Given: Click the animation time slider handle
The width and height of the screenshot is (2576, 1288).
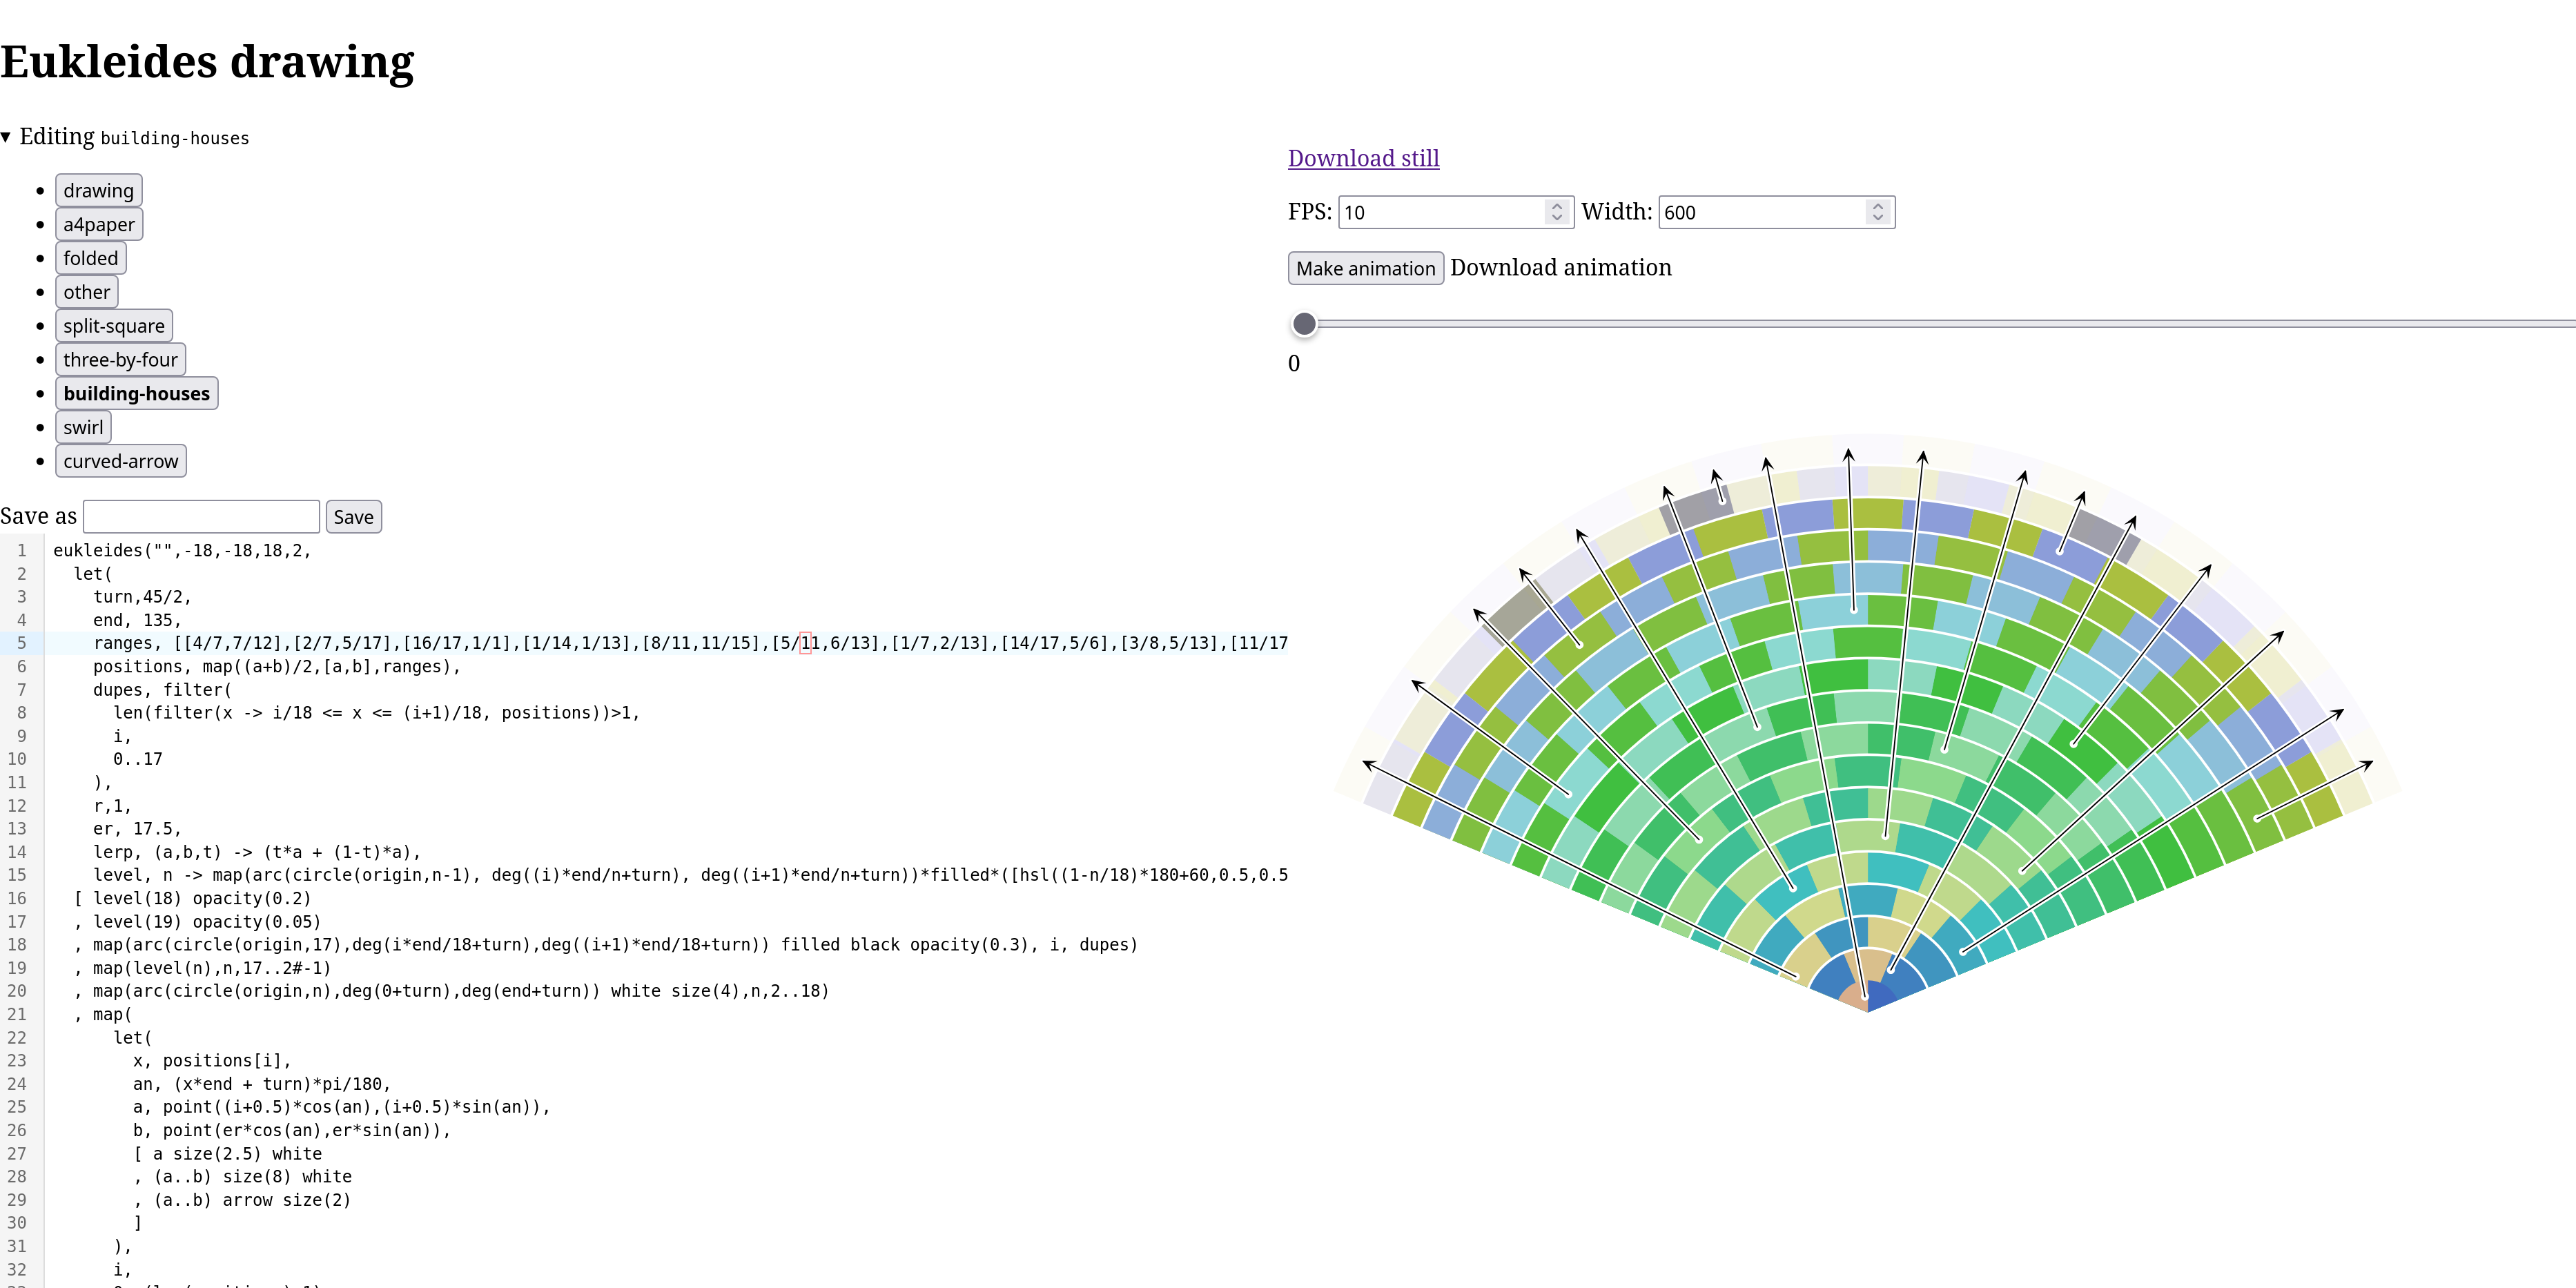Looking at the screenshot, I should [1304, 324].
